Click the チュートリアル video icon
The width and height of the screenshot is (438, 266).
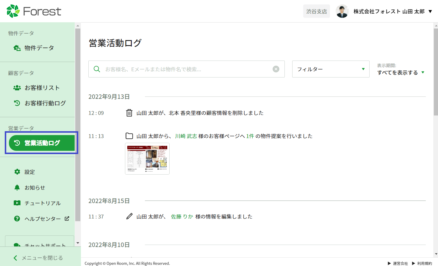17,203
